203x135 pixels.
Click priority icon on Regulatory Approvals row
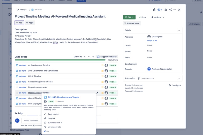(103, 87)
